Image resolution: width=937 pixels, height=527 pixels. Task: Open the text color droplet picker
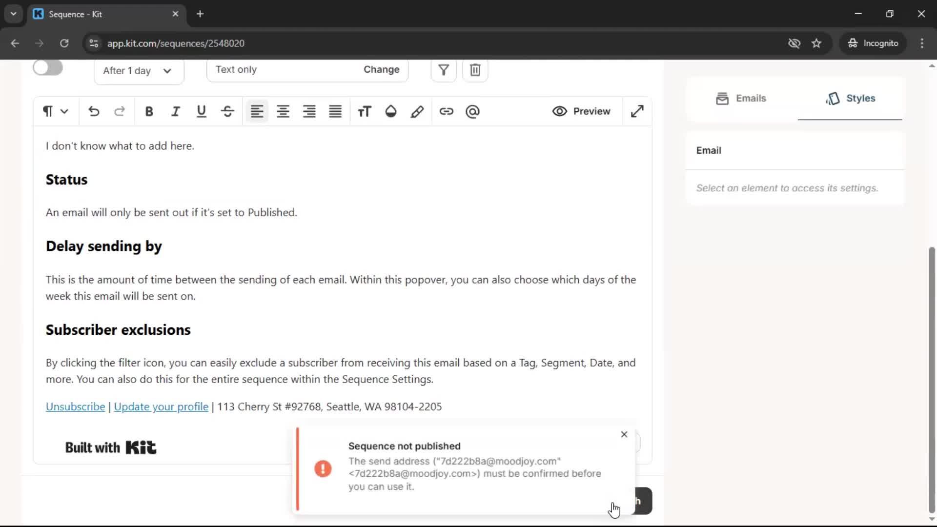click(390, 111)
